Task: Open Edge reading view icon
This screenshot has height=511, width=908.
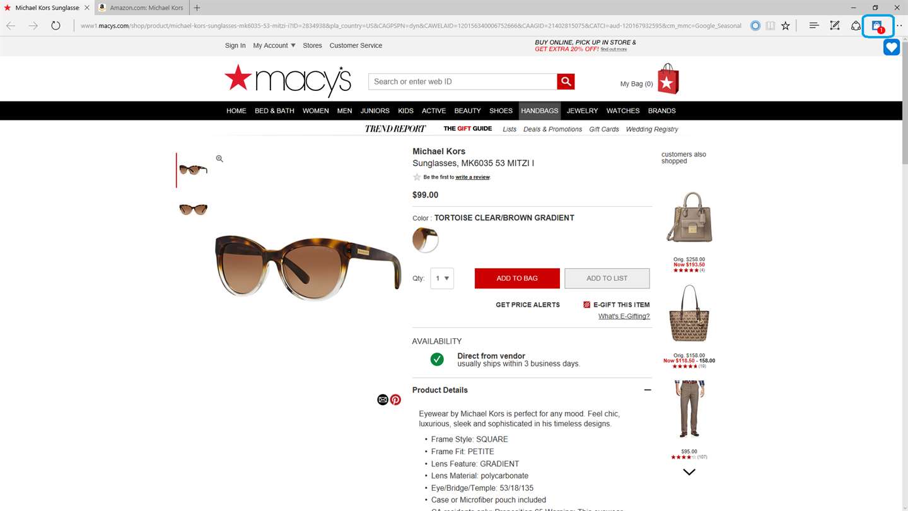Action: 770,26
